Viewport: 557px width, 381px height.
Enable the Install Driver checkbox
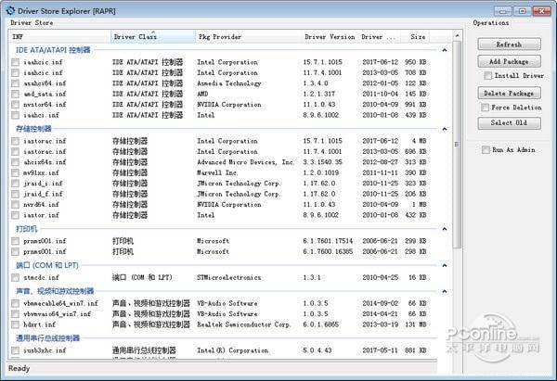(x=488, y=76)
